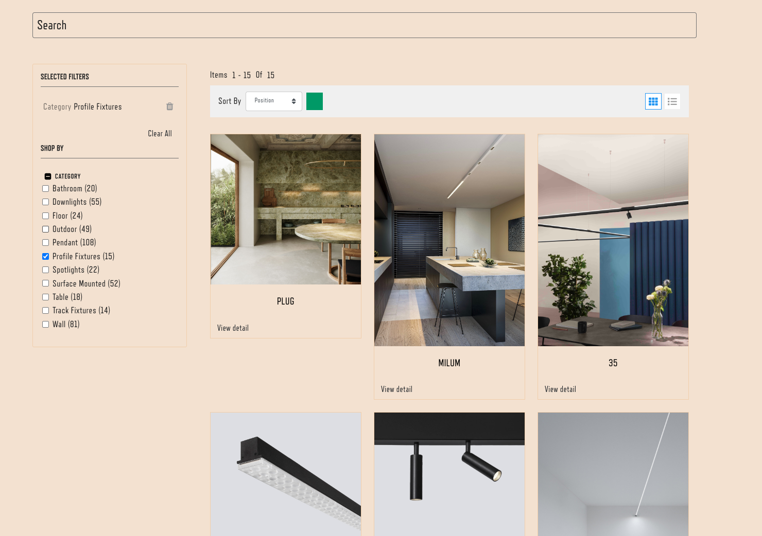Collapse the Category filter section
Viewport: 762px width, 536px height.
pos(48,176)
